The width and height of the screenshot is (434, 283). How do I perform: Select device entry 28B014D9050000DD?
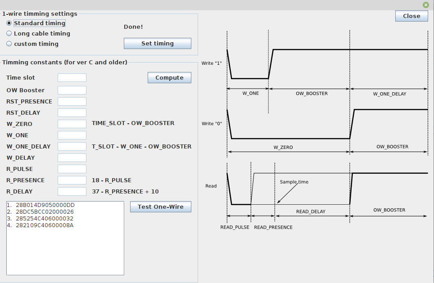pyautogui.click(x=65, y=205)
